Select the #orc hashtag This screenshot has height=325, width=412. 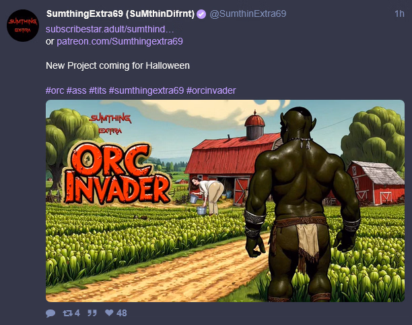55,90
